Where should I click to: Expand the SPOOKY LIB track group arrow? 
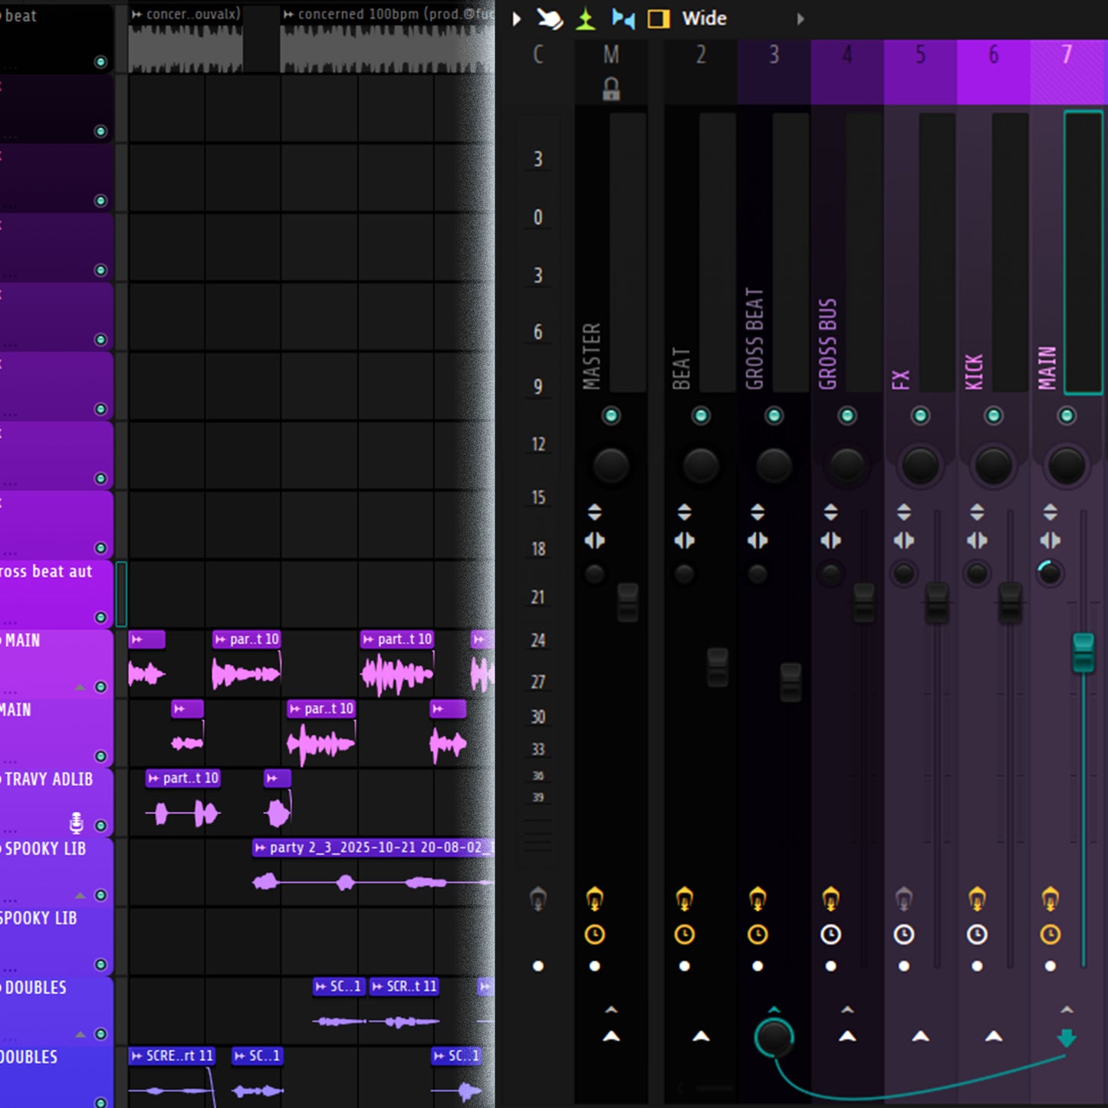pos(80,896)
